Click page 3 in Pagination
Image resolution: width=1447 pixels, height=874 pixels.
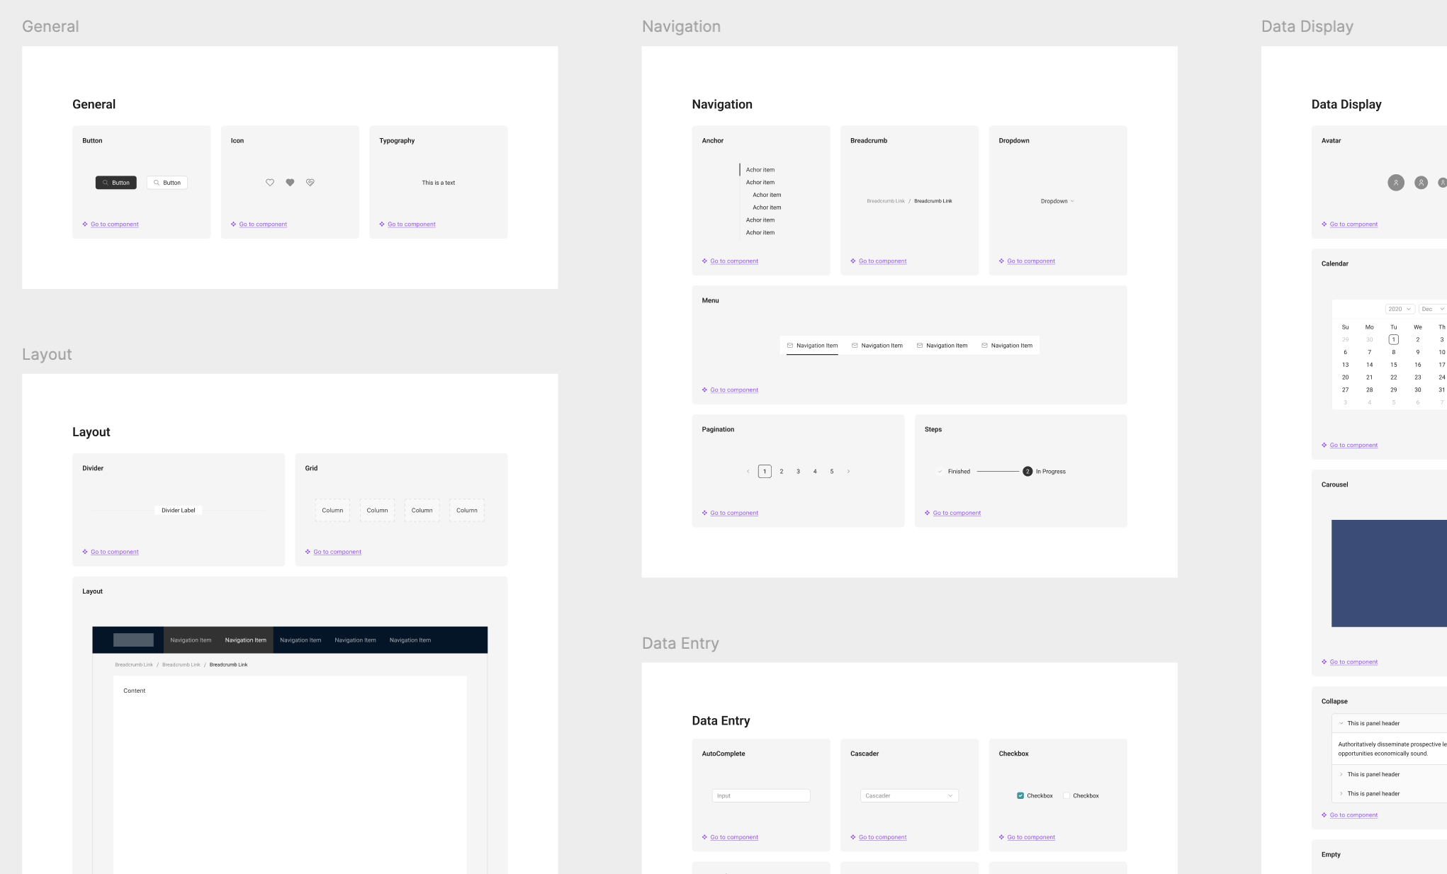pyautogui.click(x=798, y=471)
